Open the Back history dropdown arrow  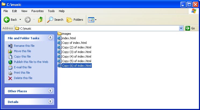pyautogui.click(x=20, y=20)
